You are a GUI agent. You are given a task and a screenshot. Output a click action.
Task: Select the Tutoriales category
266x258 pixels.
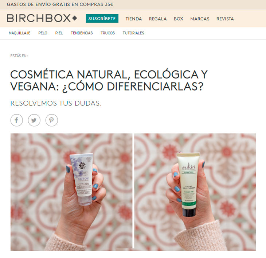[133, 33]
